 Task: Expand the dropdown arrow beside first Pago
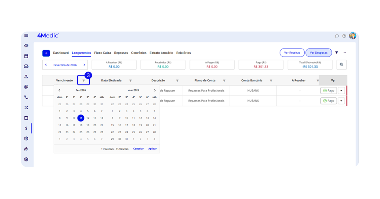pos(341,90)
